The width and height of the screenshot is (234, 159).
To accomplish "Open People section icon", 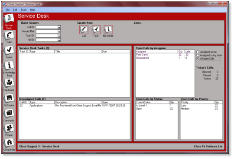I will tap(9, 130).
